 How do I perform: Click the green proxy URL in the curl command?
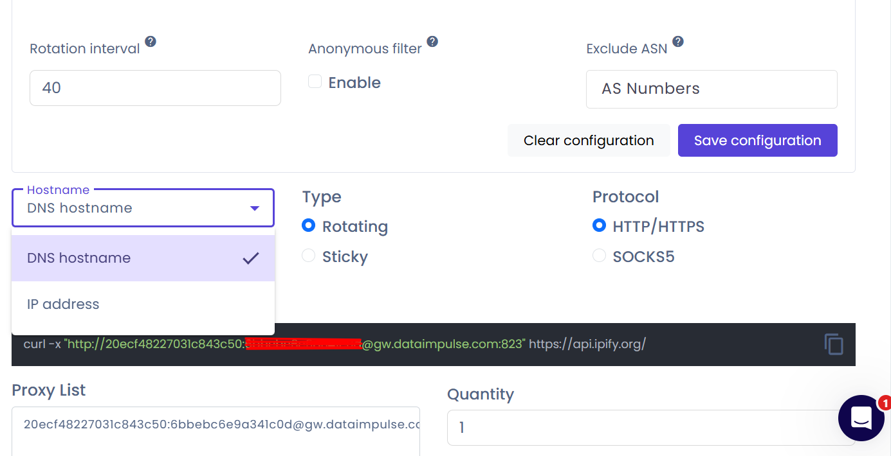pyautogui.click(x=295, y=344)
